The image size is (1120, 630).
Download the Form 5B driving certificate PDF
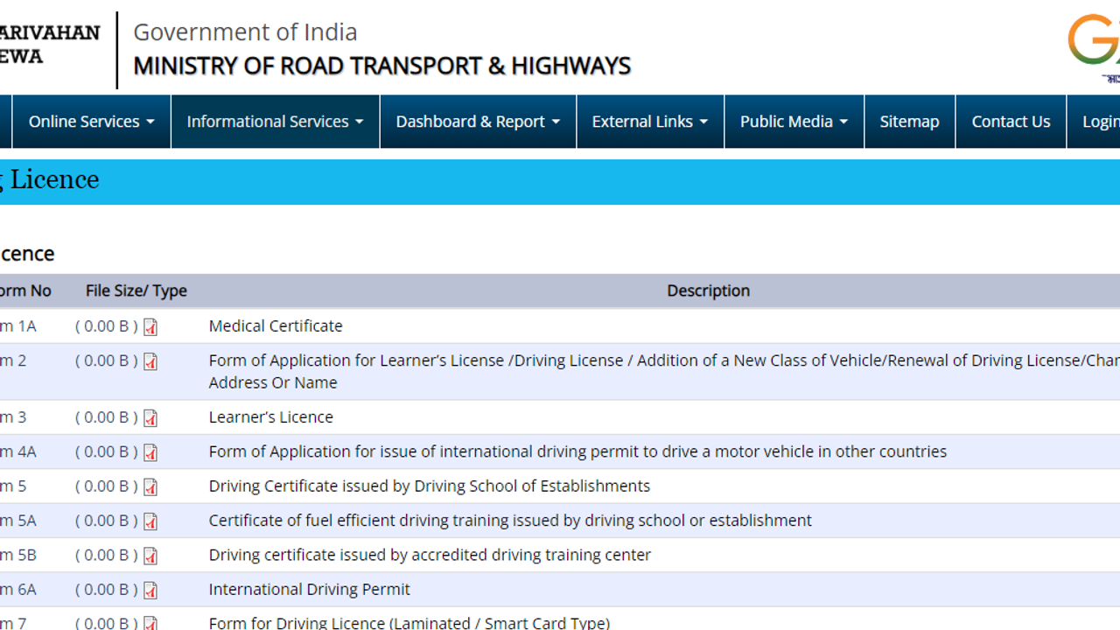click(150, 556)
